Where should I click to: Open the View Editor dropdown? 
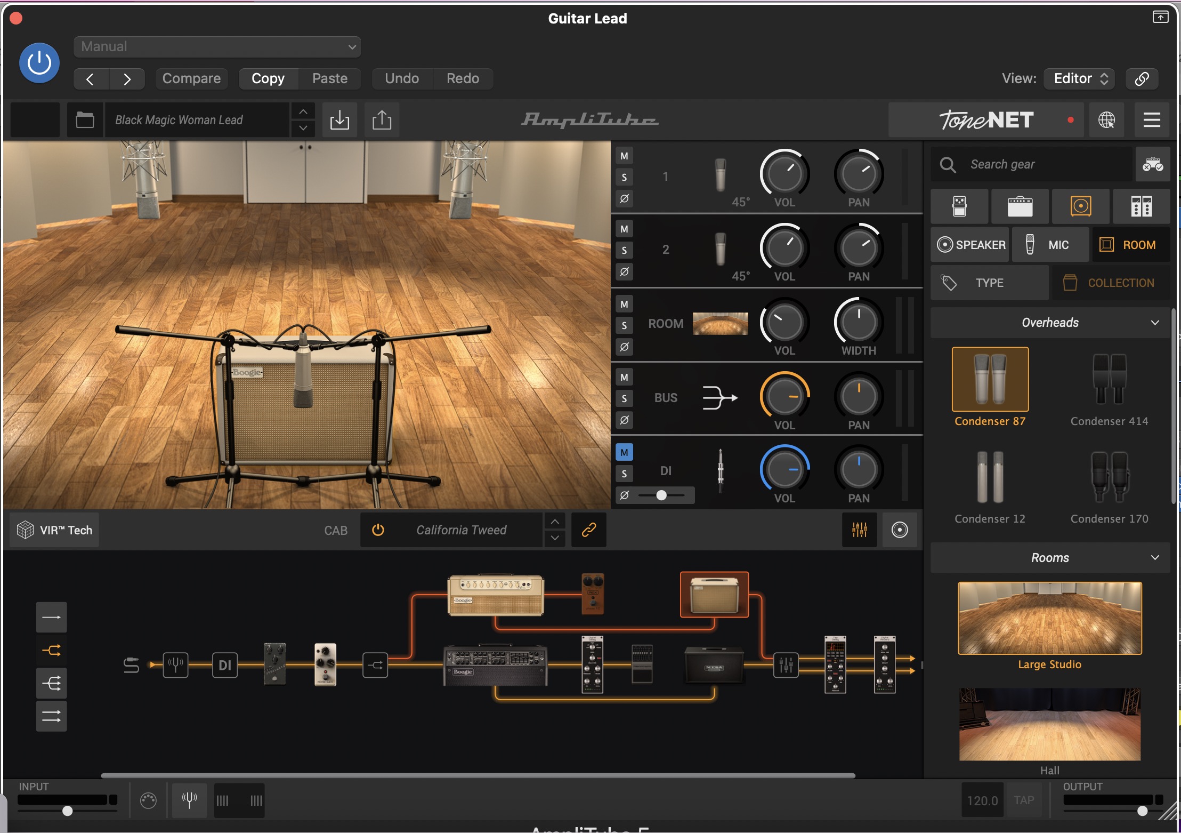click(1079, 79)
